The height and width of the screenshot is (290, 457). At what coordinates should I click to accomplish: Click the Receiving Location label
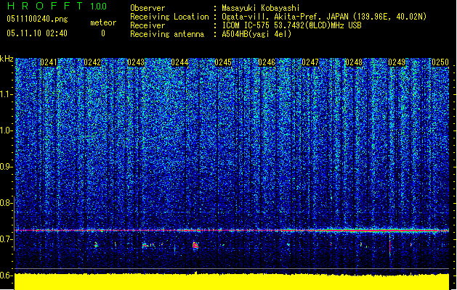point(169,17)
